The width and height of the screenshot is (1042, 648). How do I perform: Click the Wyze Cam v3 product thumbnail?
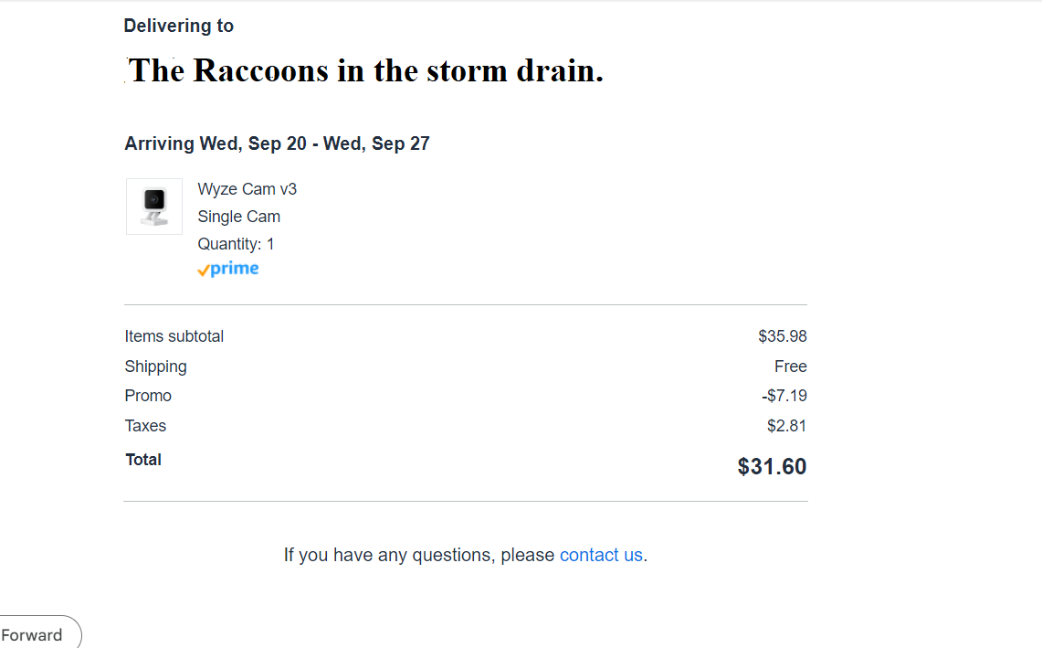coord(153,207)
